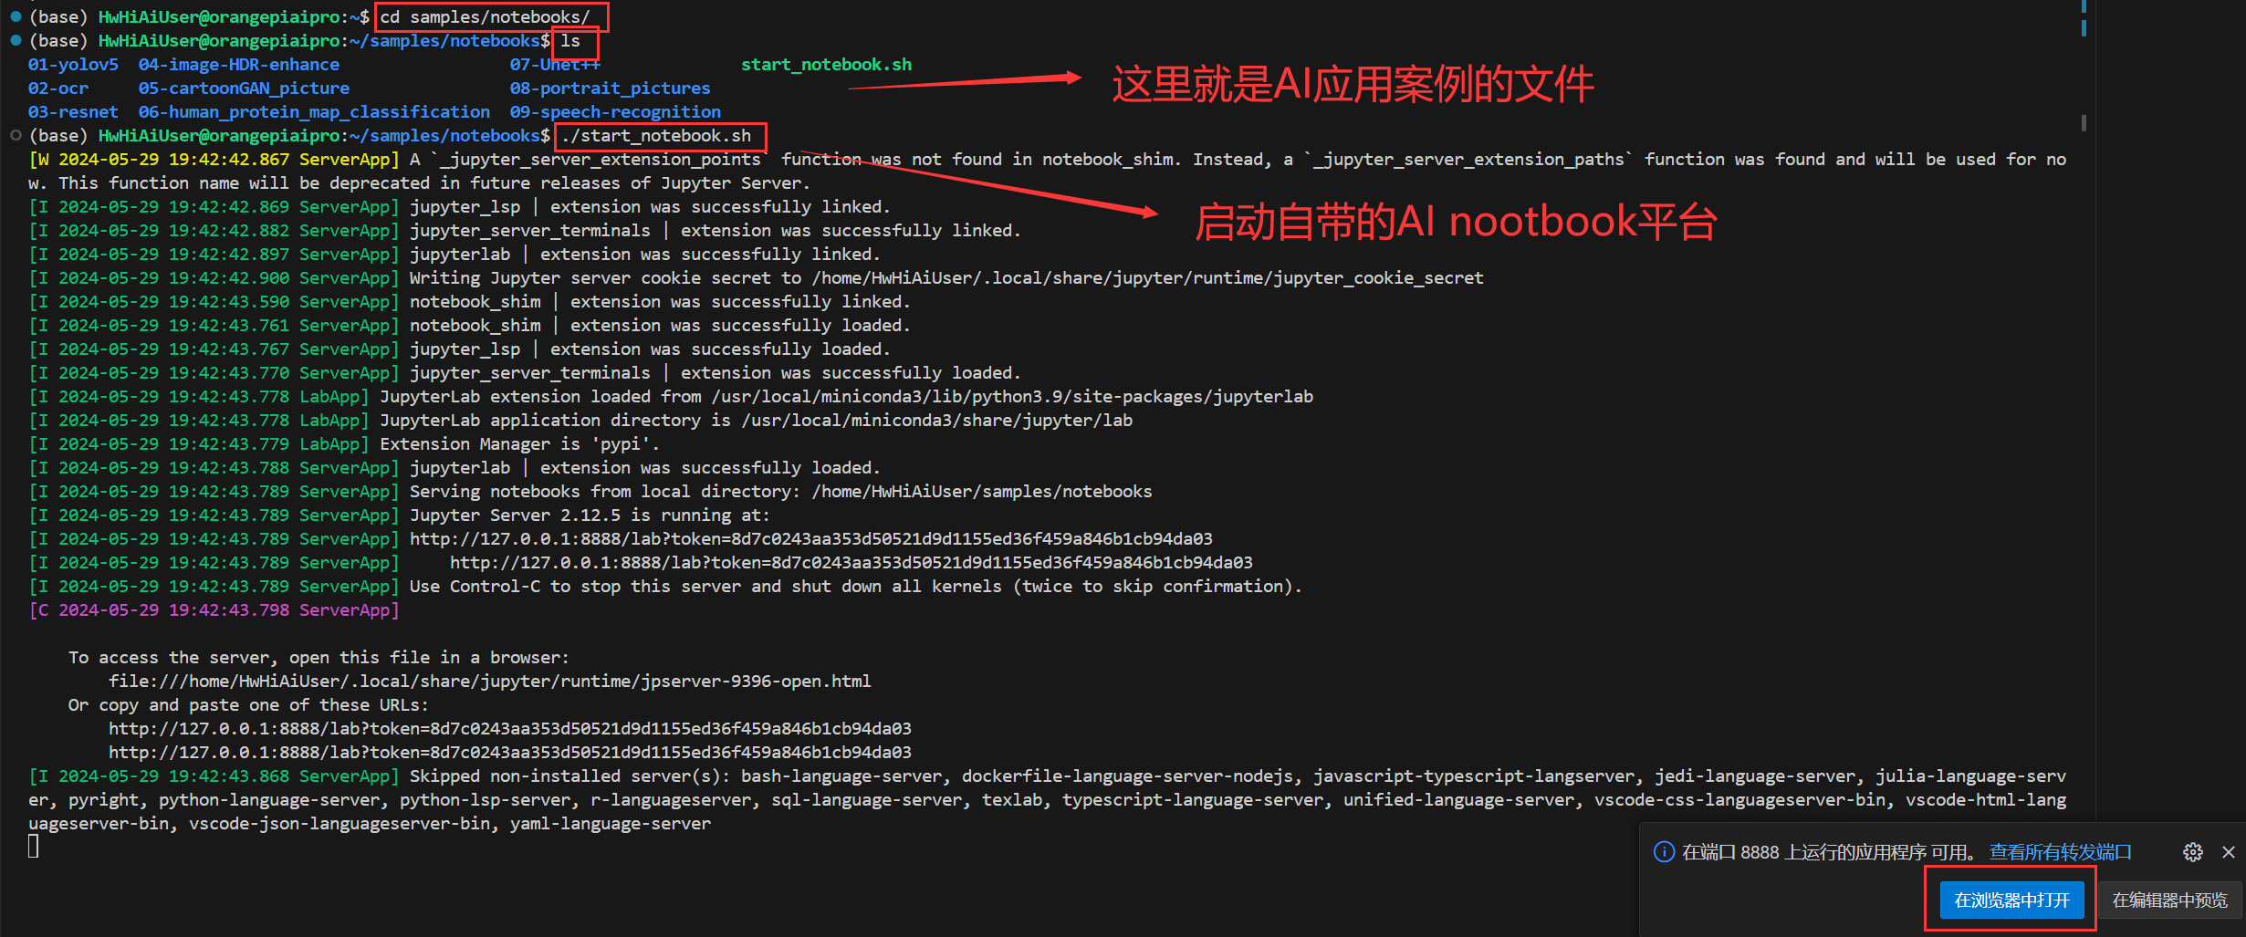Click 'Jupyter Server 2.12.5 is running at:' line

[590, 515]
